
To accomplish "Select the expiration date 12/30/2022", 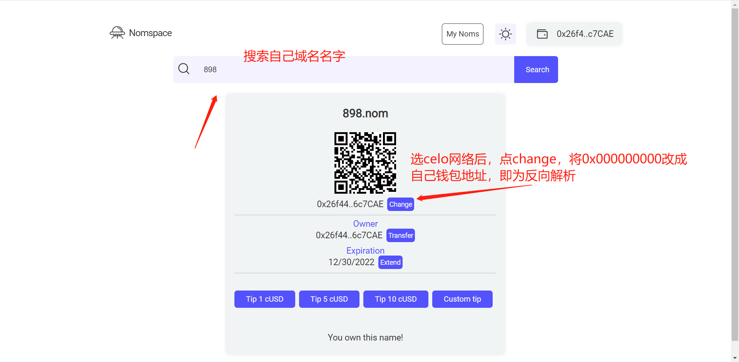I will point(351,262).
